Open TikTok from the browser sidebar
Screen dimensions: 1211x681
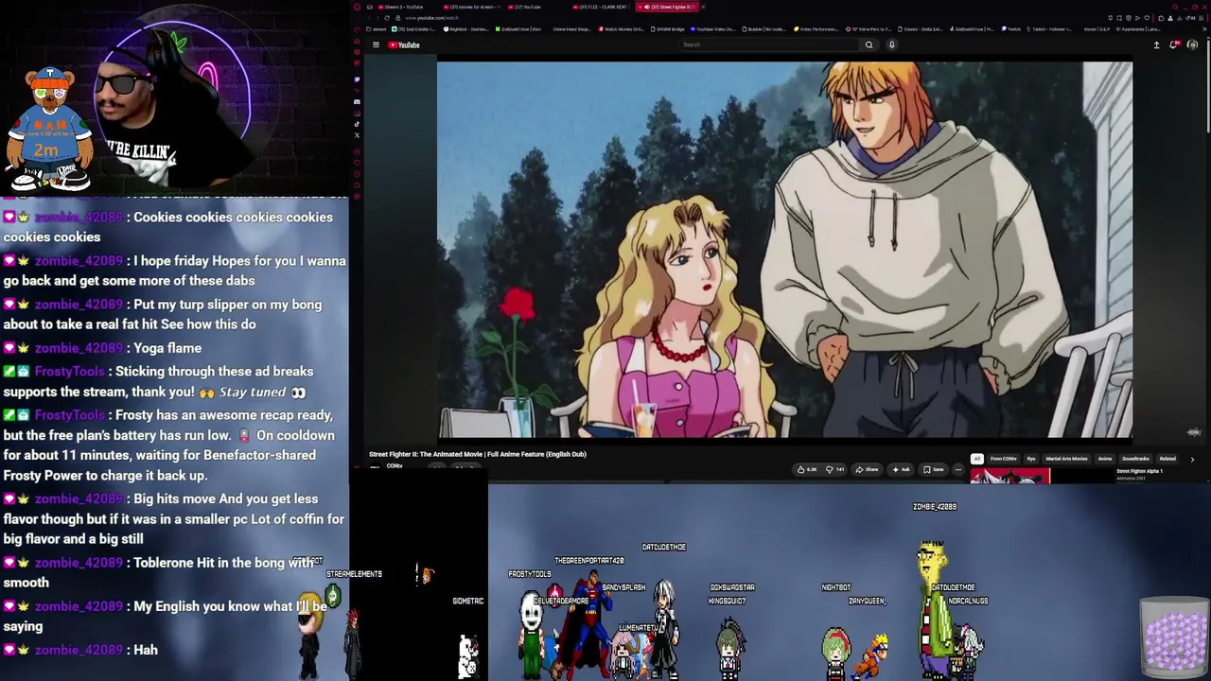coord(357,124)
